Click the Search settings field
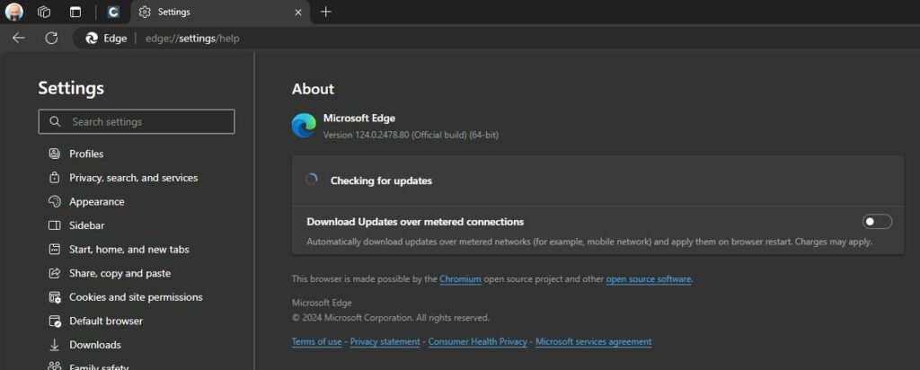 (x=137, y=122)
